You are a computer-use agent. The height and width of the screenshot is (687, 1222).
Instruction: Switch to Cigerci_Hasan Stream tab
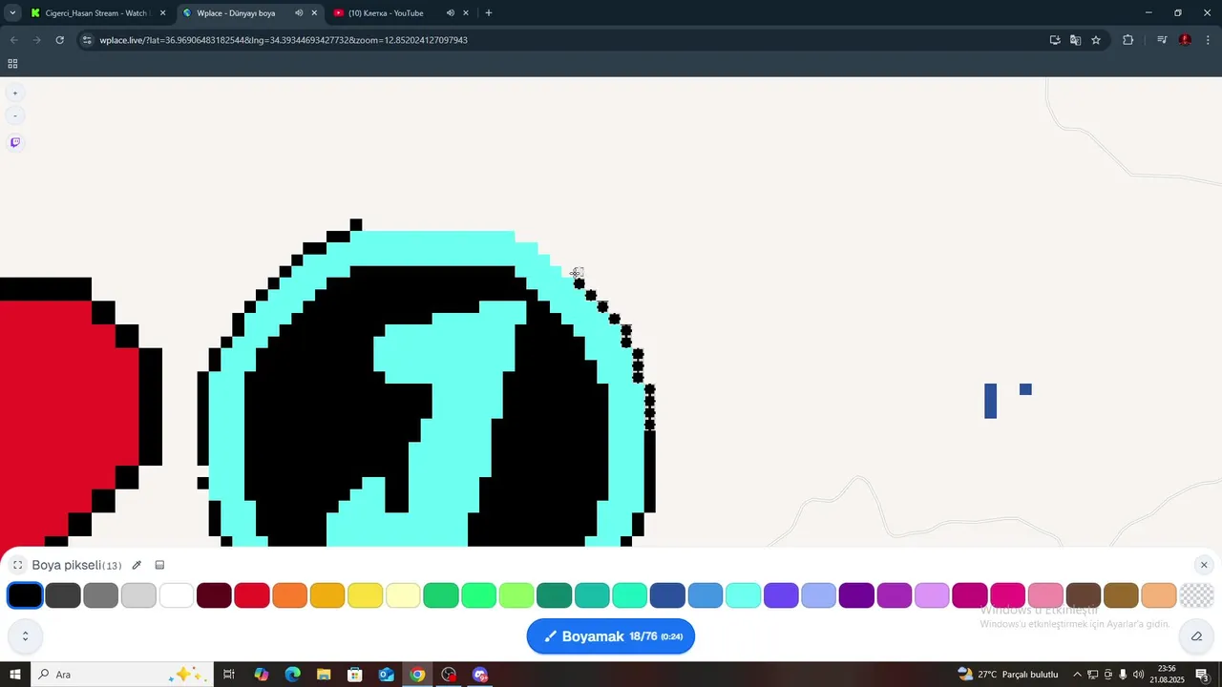point(95,13)
